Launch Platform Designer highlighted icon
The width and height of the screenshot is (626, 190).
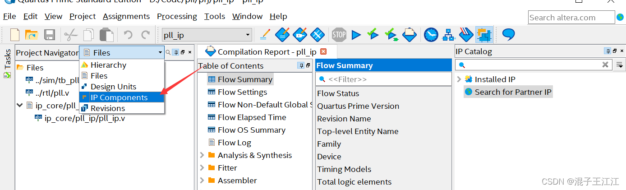click(x=484, y=34)
